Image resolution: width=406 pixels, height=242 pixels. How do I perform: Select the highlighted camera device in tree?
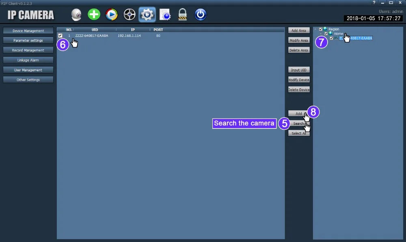click(356, 38)
